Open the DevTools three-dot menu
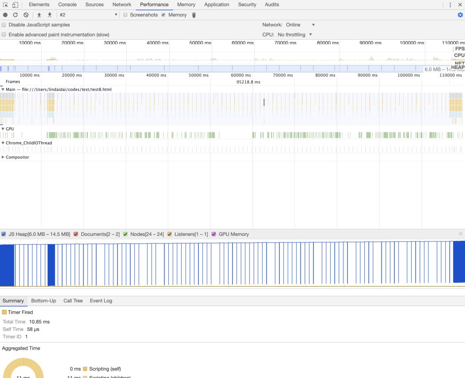The height and width of the screenshot is (378, 465). point(450,5)
